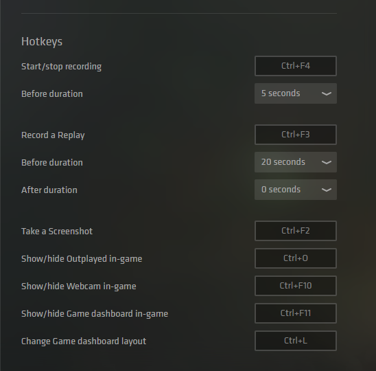Click the chevron arrow beside 20 seconds
The width and height of the screenshot is (376, 371).
(326, 163)
